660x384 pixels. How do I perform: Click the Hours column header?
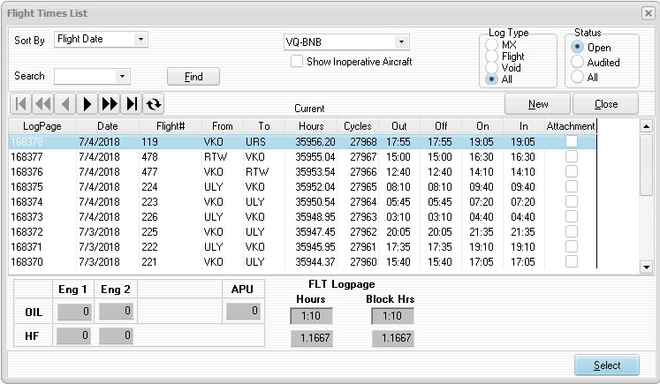[x=311, y=126]
